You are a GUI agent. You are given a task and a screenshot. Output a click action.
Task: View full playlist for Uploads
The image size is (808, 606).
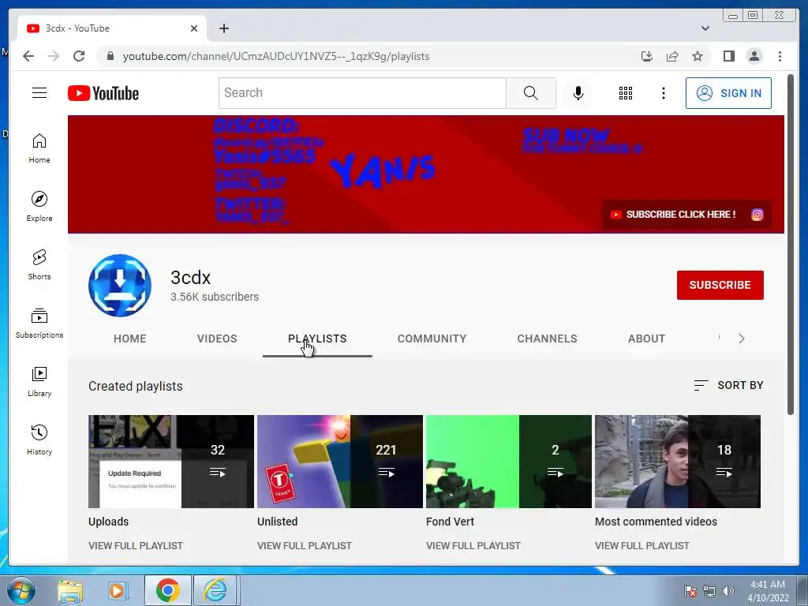coord(136,545)
